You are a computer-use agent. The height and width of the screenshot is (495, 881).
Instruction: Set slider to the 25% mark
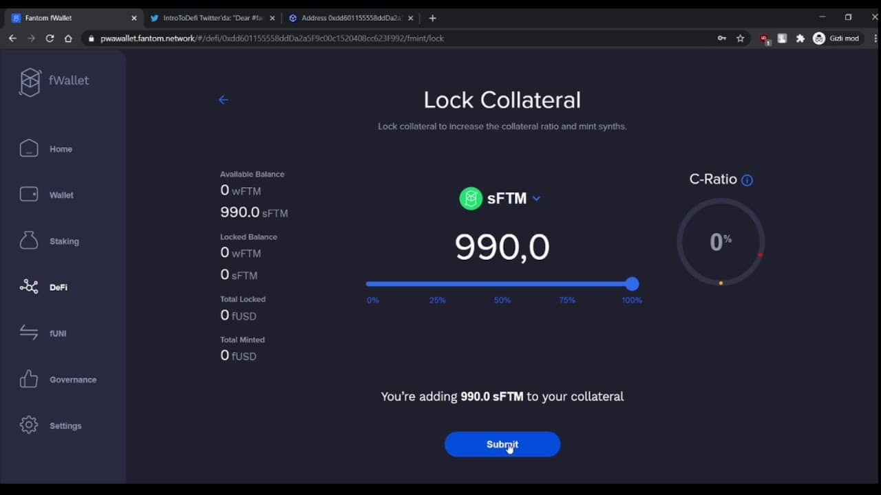click(x=437, y=300)
